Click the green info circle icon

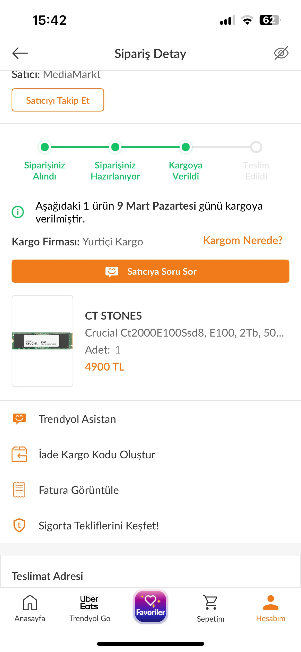coord(18,212)
